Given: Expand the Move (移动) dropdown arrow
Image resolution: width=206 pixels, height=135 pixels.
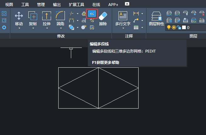Looking at the screenshot, I should click(19, 28).
